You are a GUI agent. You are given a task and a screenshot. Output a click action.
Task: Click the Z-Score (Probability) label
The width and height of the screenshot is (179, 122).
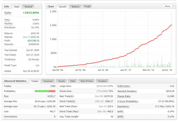pos(128,101)
